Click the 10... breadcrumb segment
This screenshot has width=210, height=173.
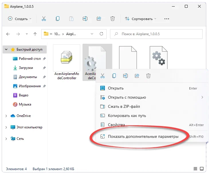(x=57, y=34)
